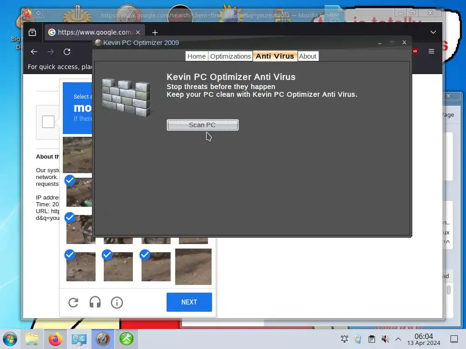
Task: Open file manager from taskbar
Action: tap(32, 339)
